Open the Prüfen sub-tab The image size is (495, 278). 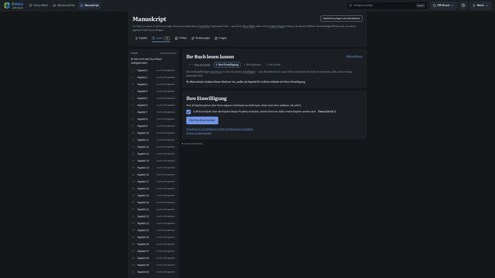click(x=181, y=38)
